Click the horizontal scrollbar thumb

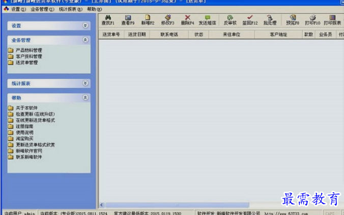(x=177, y=205)
